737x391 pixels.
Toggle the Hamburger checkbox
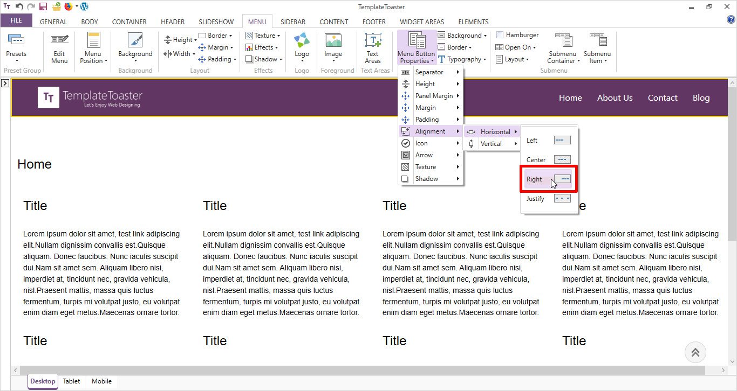click(500, 35)
